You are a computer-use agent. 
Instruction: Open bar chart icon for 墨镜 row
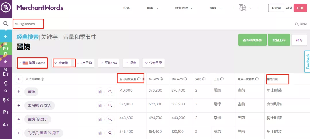click(x=100, y=92)
